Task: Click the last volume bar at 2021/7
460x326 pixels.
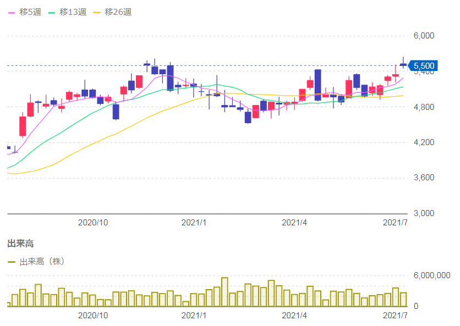Action: [403, 300]
